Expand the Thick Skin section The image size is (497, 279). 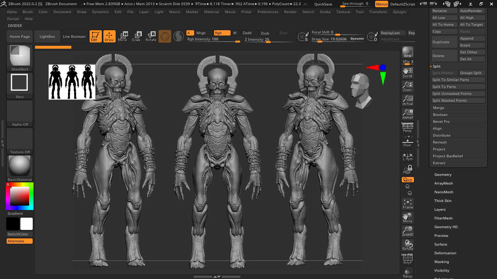(443, 201)
